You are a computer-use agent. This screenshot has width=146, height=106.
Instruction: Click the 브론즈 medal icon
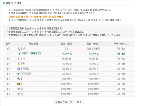pos(20,54)
